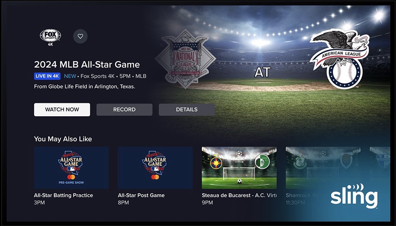The image size is (396, 226).
Task: Click the Record button
Action: click(x=124, y=110)
